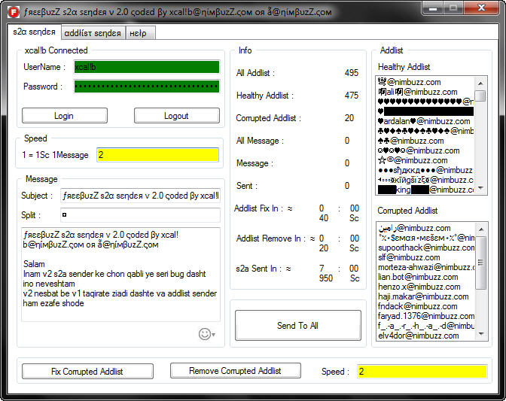Click the Split input field
Viewport: 506px width, 401px height.
pyautogui.click(x=140, y=215)
